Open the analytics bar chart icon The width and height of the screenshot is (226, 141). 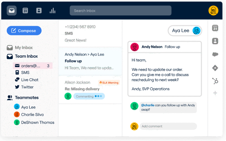coord(53,11)
